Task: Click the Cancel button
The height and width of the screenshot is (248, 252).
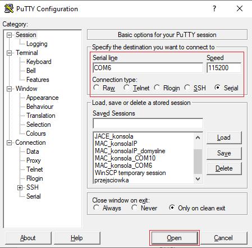Action: (x=223, y=238)
